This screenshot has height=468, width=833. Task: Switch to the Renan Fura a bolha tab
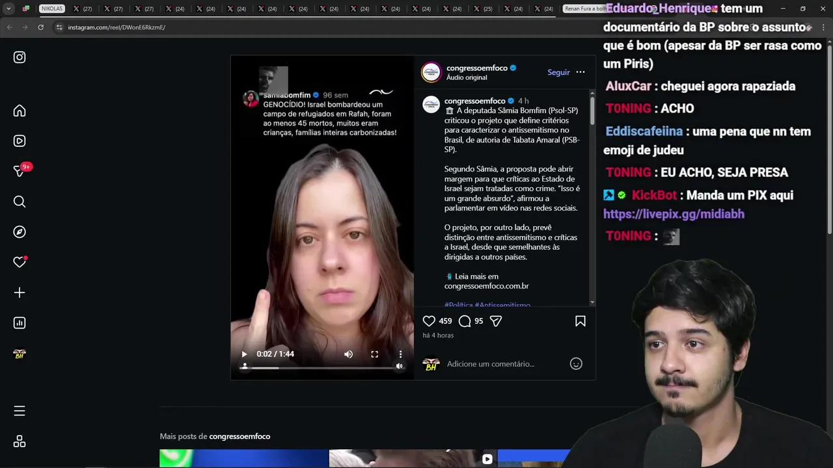pyautogui.click(x=584, y=8)
